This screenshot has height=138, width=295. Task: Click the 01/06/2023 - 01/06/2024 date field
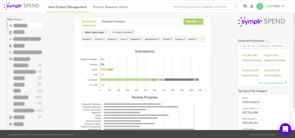coord(271,46)
